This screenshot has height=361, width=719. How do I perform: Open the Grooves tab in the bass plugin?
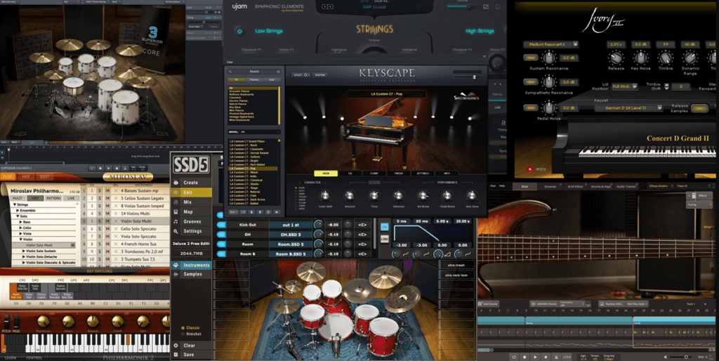(550, 187)
